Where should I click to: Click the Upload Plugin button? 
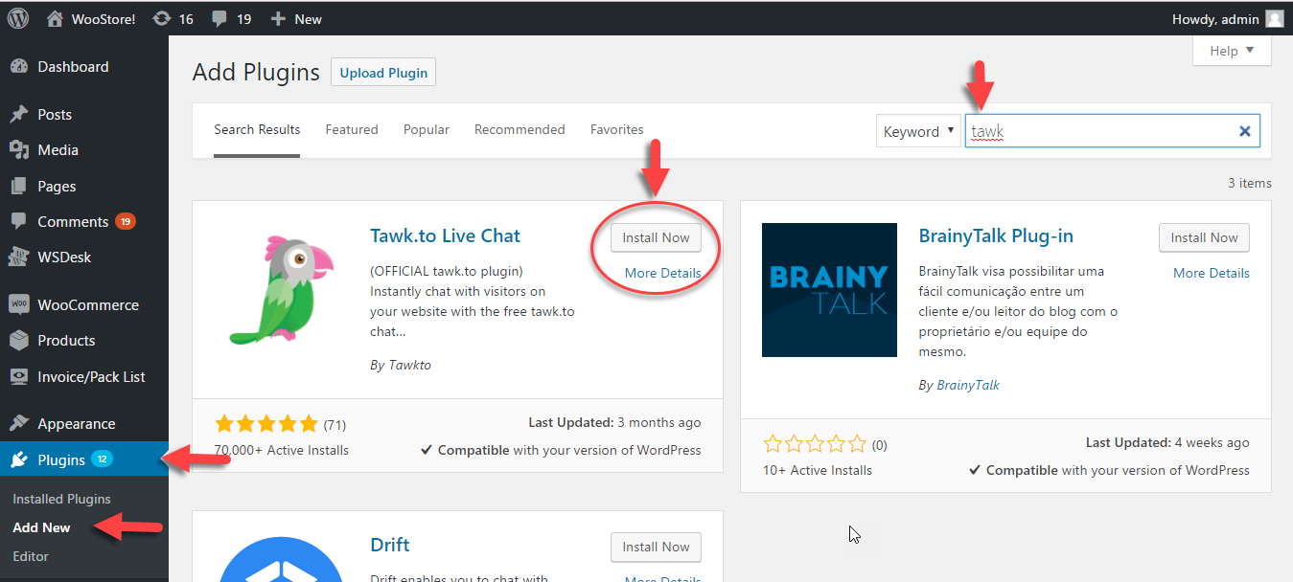click(383, 73)
